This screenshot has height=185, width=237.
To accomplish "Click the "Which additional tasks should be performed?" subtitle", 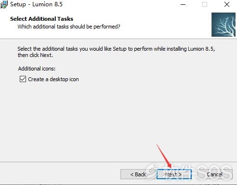I will point(69,27).
